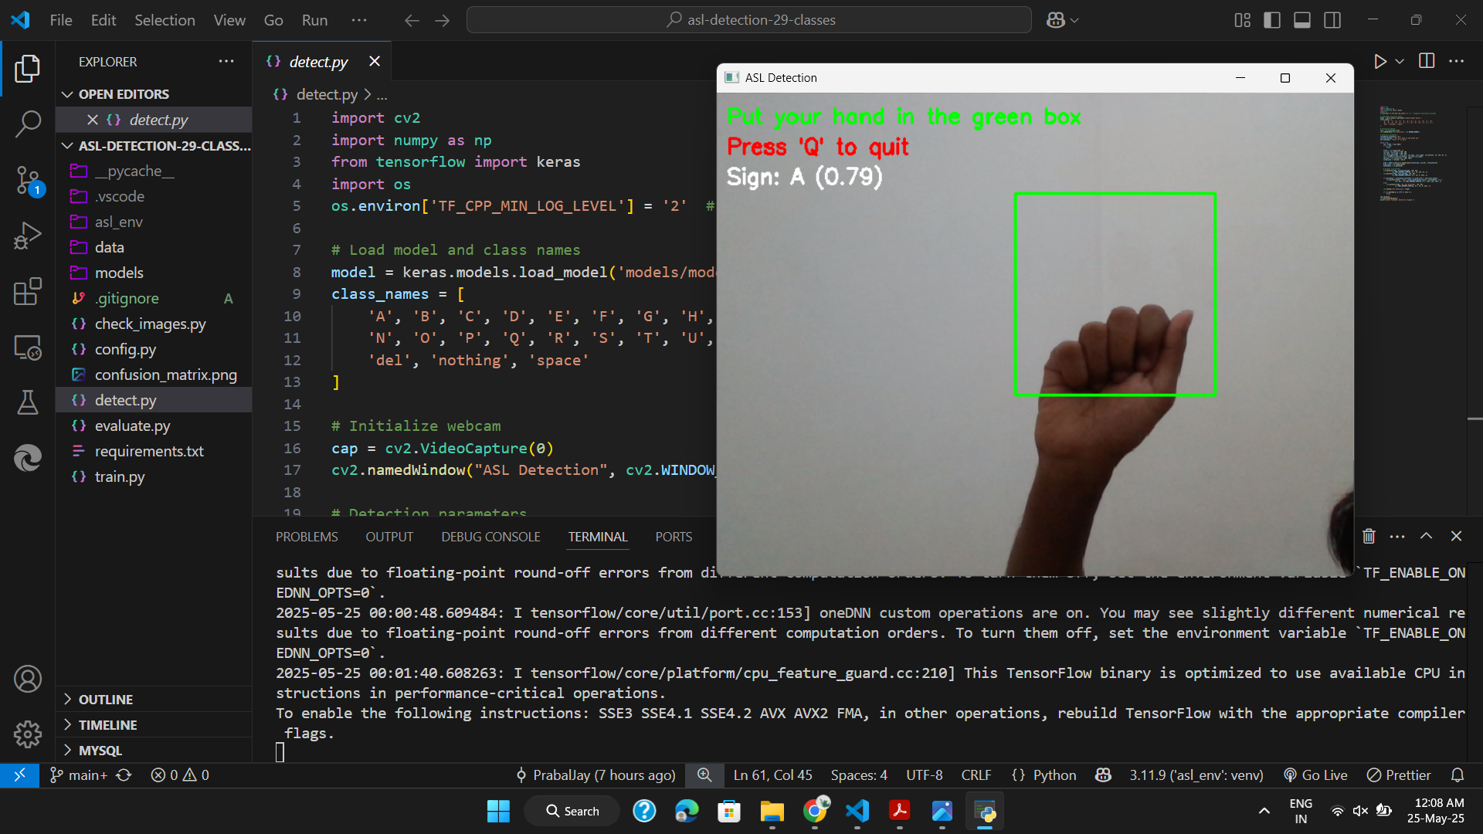Open the Edit menu
This screenshot has width=1483, height=834.
(104, 20)
